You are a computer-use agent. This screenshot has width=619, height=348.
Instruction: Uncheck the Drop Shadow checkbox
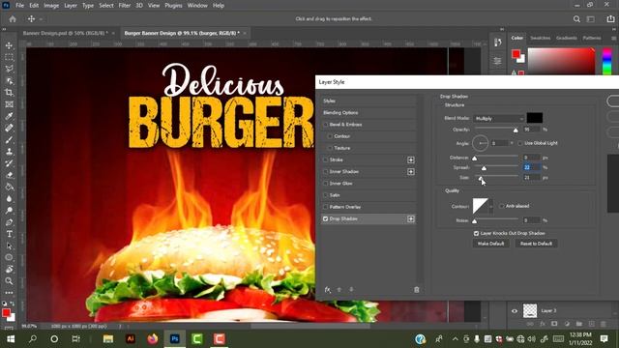pyautogui.click(x=325, y=218)
